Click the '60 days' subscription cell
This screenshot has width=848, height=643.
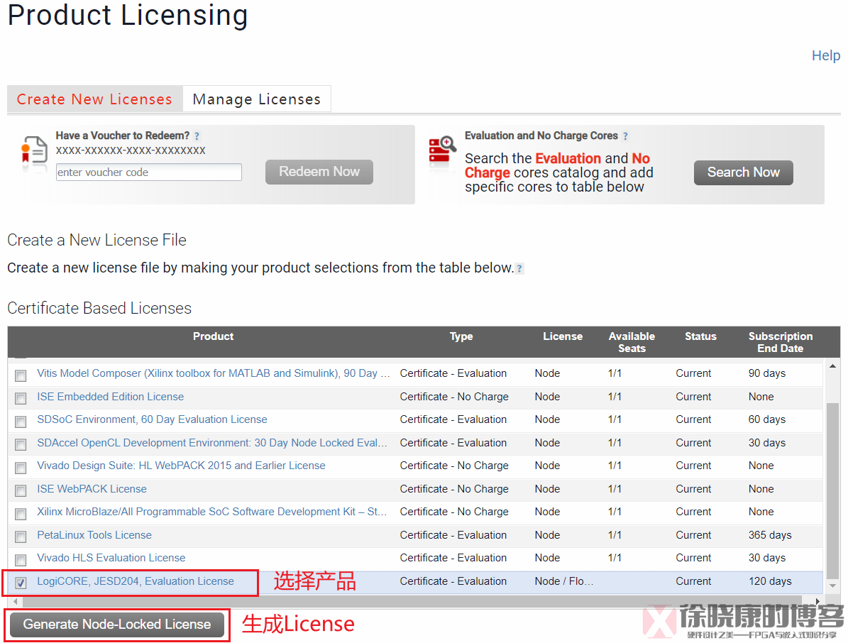click(767, 419)
